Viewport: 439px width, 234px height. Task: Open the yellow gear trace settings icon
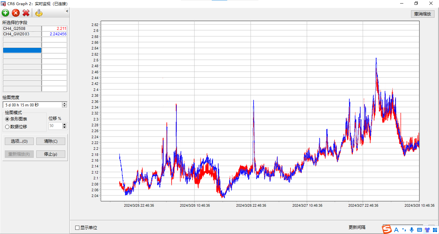39,13
